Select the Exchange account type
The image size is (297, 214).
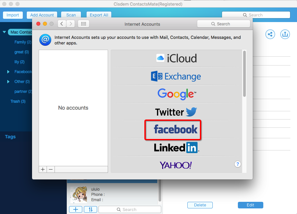(x=176, y=76)
